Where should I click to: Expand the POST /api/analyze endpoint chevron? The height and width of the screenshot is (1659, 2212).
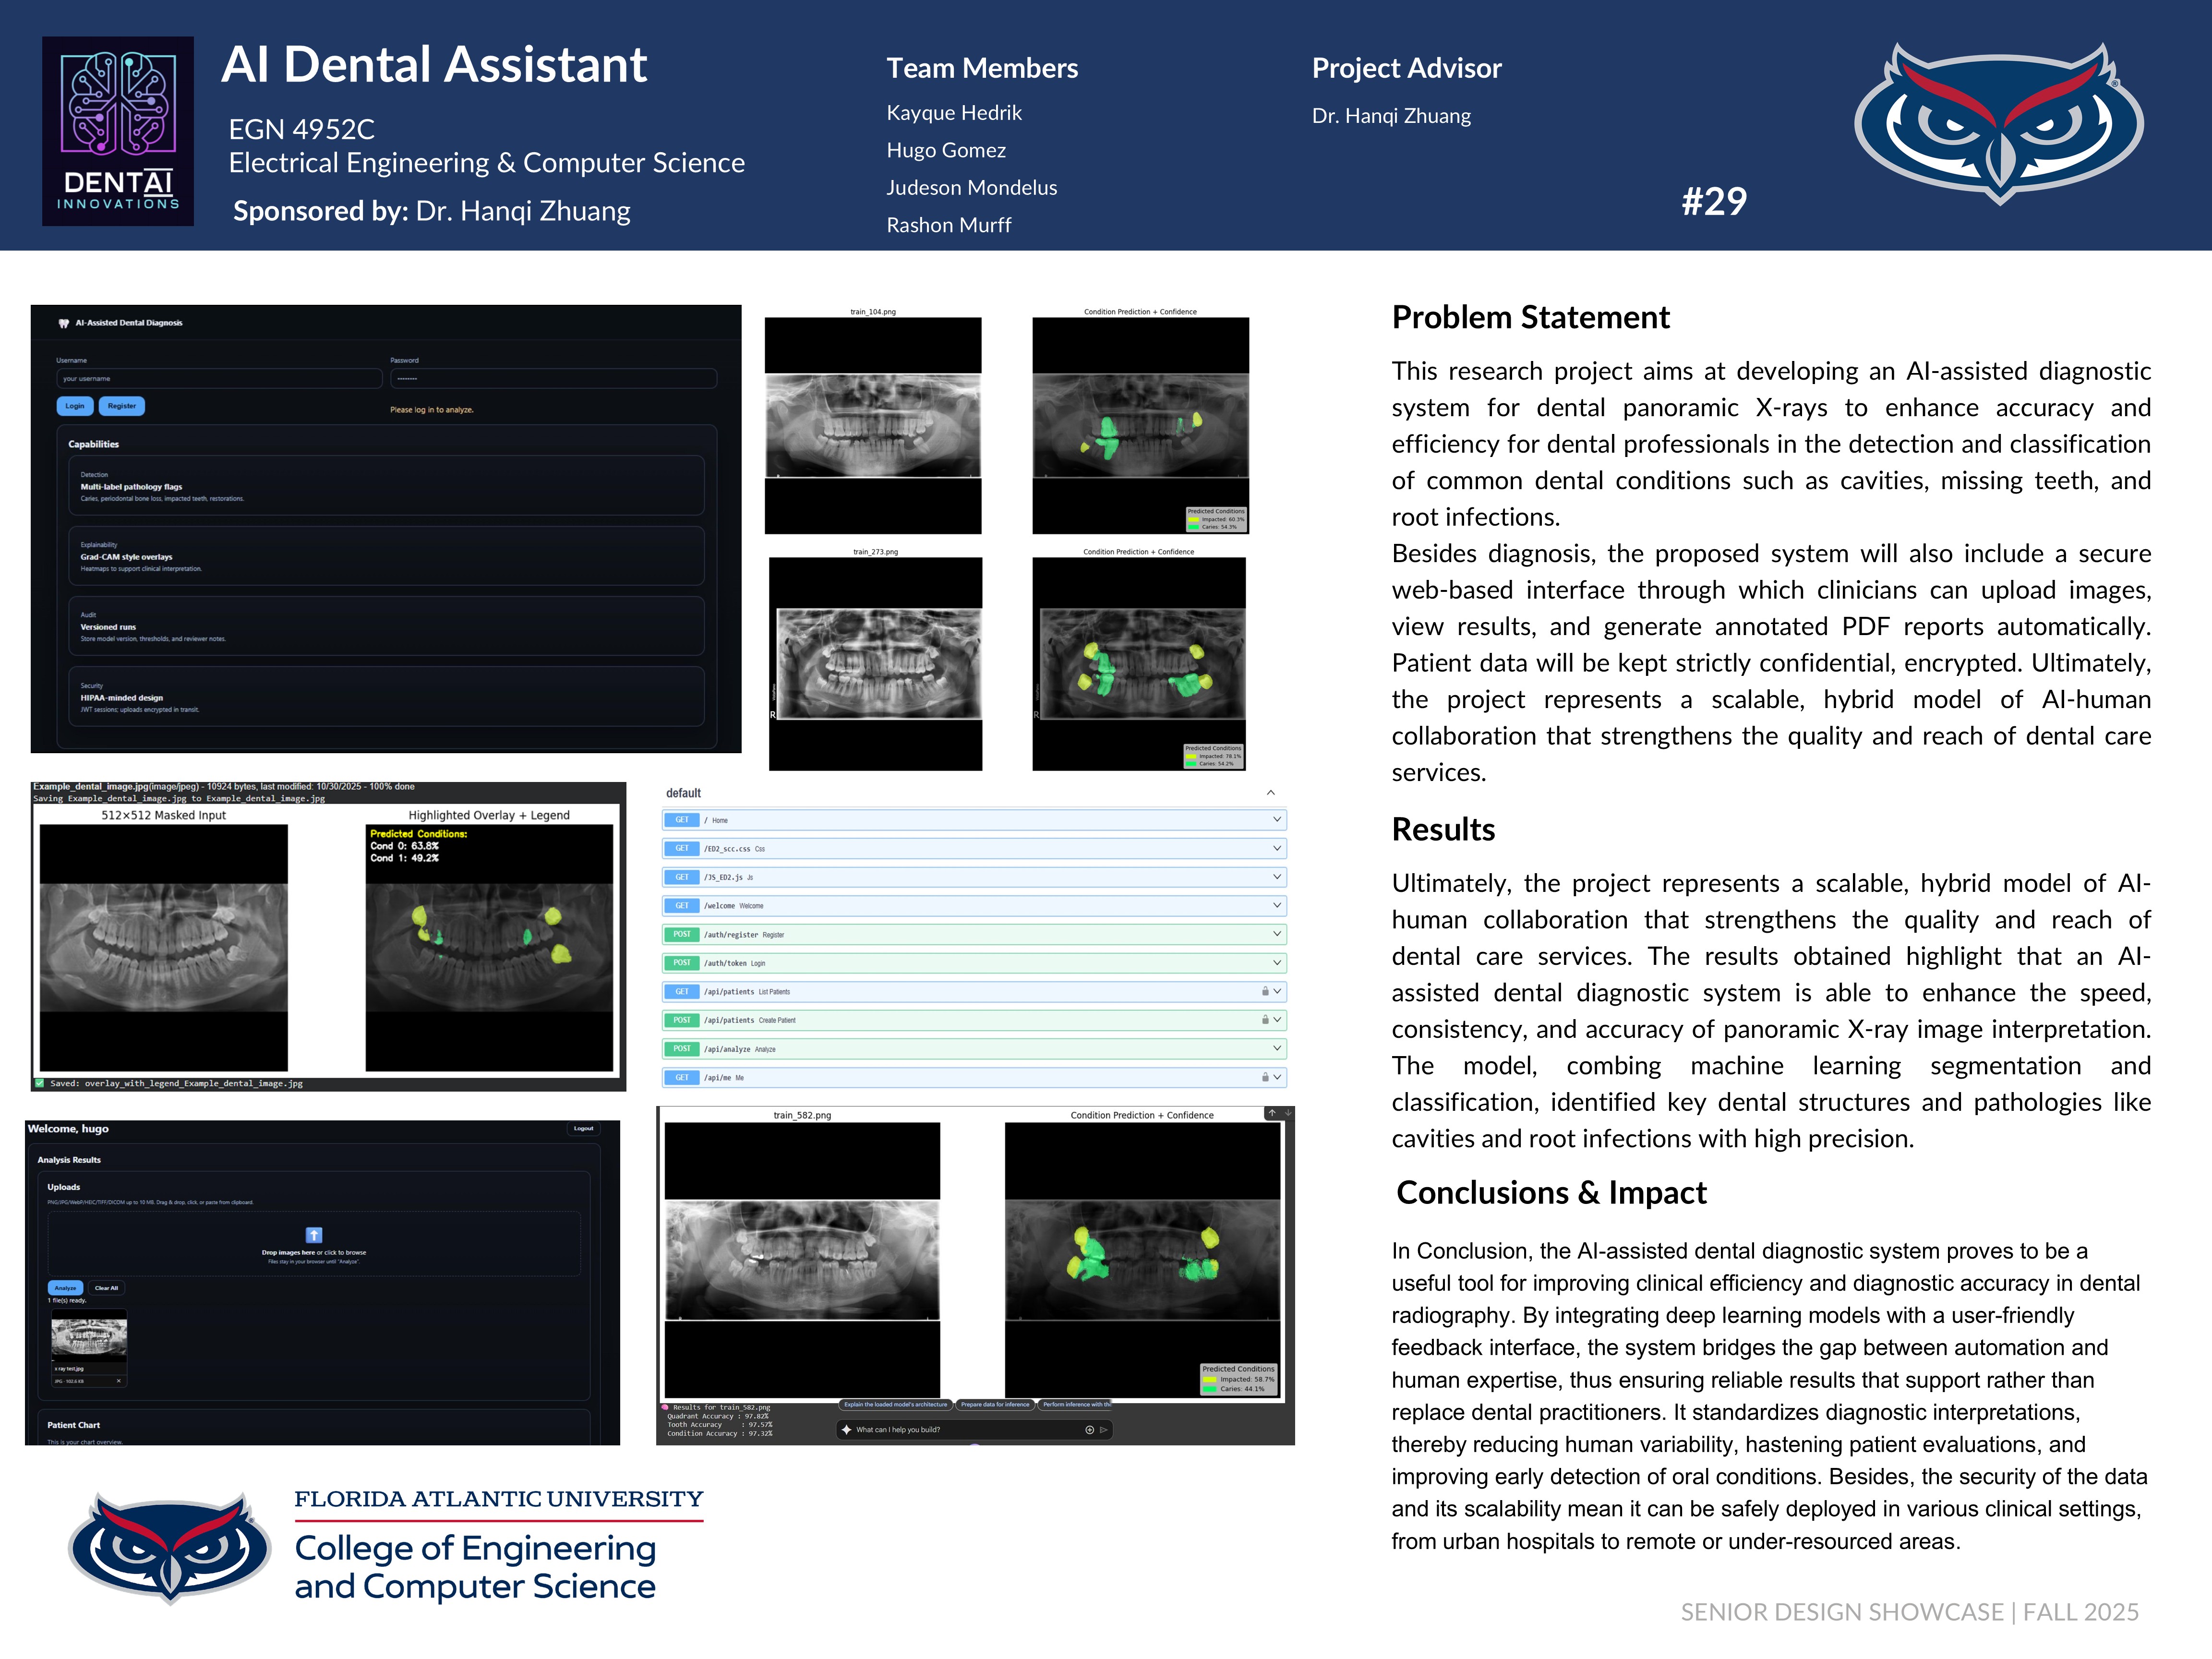1276,1048
